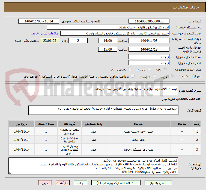Click the price validity date 1404/11/18
Viewport: 206px width, 190px height.
[x=149, y=49]
